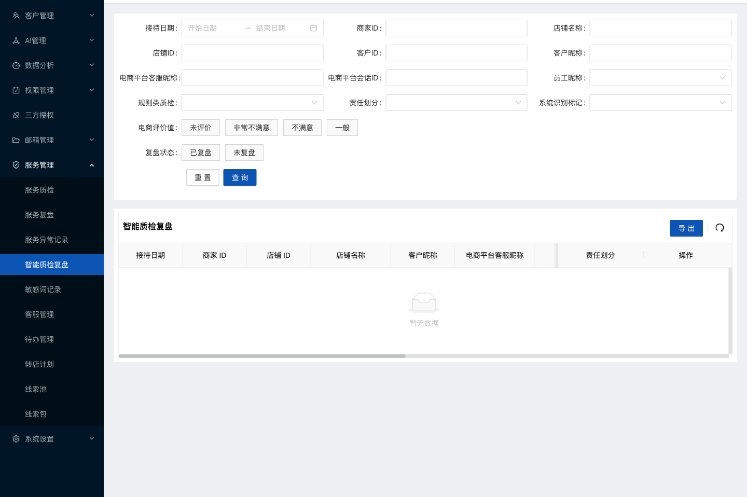Toggle the 未复盘 status filter

[244, 153]
